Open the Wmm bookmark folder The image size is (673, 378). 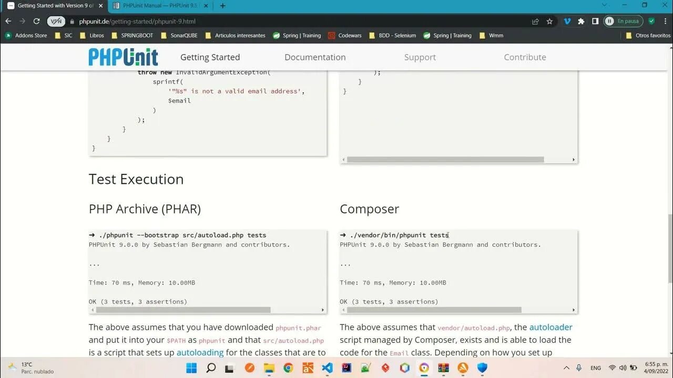pyautogui.click(x=491, y=36)
